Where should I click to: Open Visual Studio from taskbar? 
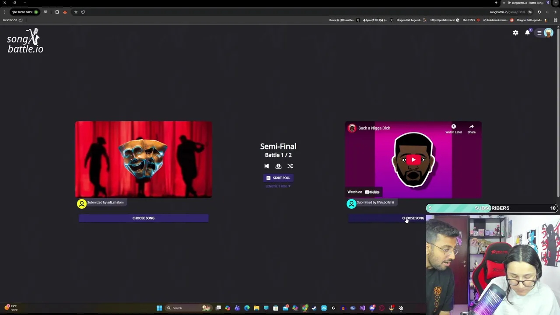[x=362, y=308]
